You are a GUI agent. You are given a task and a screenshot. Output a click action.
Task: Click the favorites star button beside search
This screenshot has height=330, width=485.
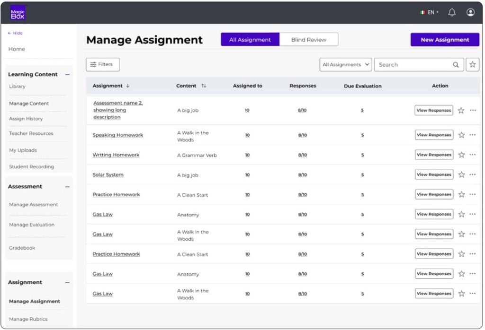472,65
